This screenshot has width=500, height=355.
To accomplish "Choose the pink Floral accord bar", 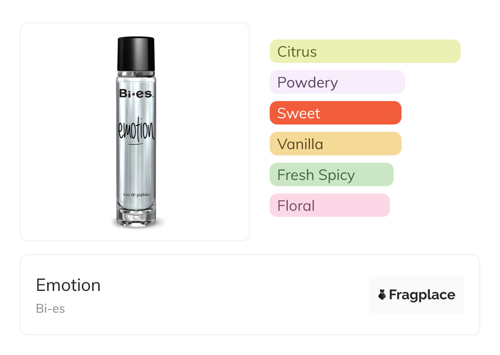I will click(329, 205).
